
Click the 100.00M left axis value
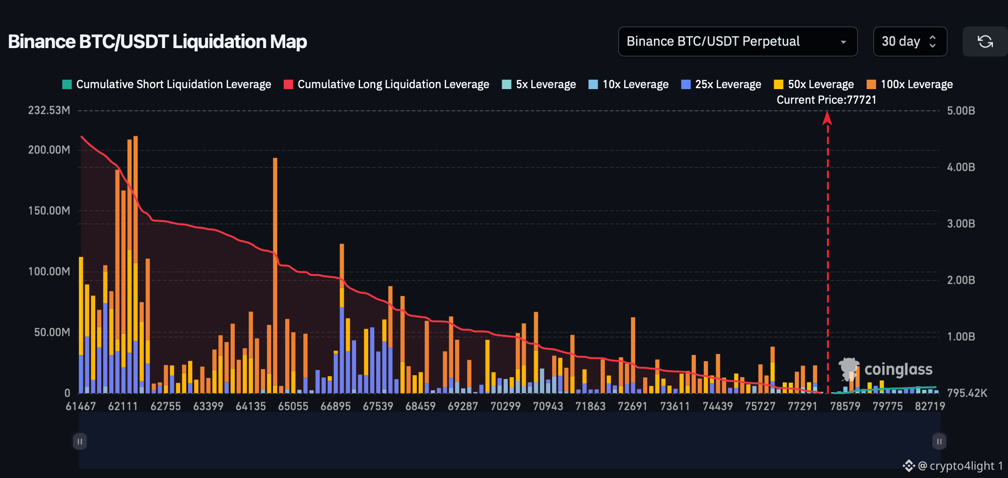pyautogui.click(x=49, y=272)
